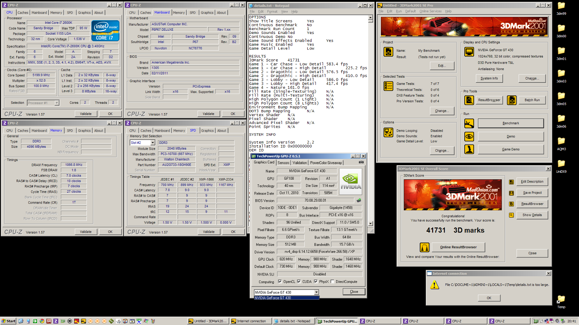This screenshot has width=579, height=325.
Task: Open the Temp shortcut on the desktop
Action: click(x=561, y=299)
